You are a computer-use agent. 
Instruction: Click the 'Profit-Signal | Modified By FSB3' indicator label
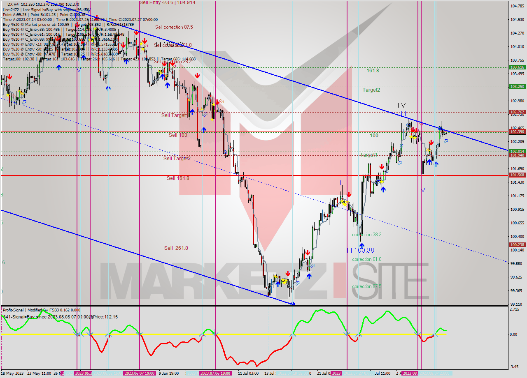coord(41,310)
